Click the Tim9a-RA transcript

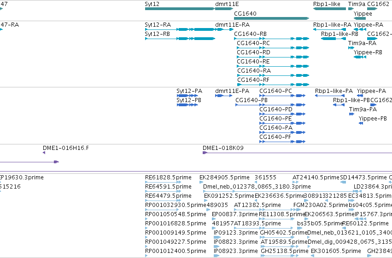click(x=351, y=48)
